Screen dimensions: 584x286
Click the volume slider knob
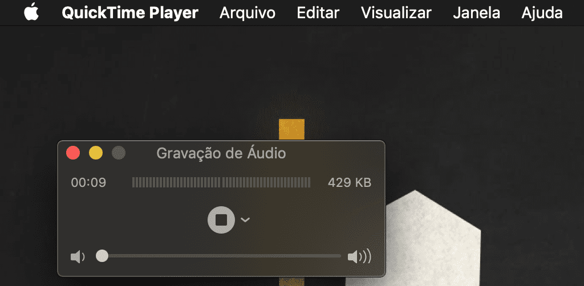point(102,256)
